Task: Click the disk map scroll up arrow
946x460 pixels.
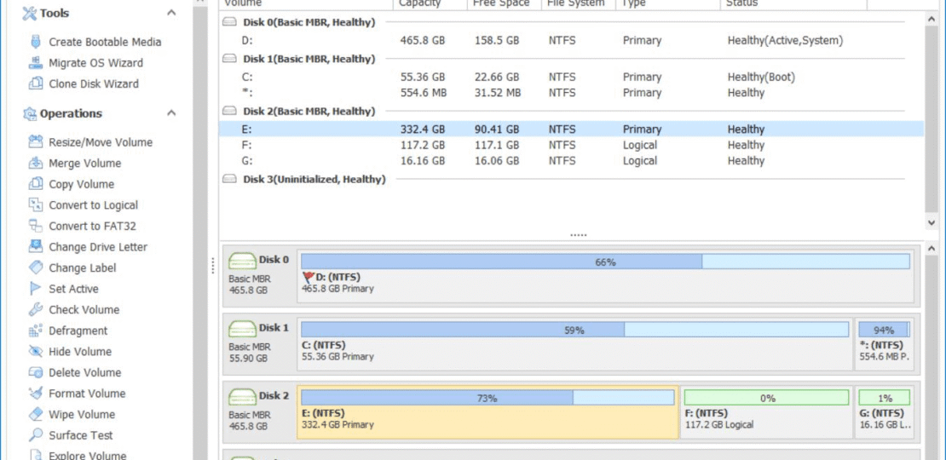Action: (931, 248)
